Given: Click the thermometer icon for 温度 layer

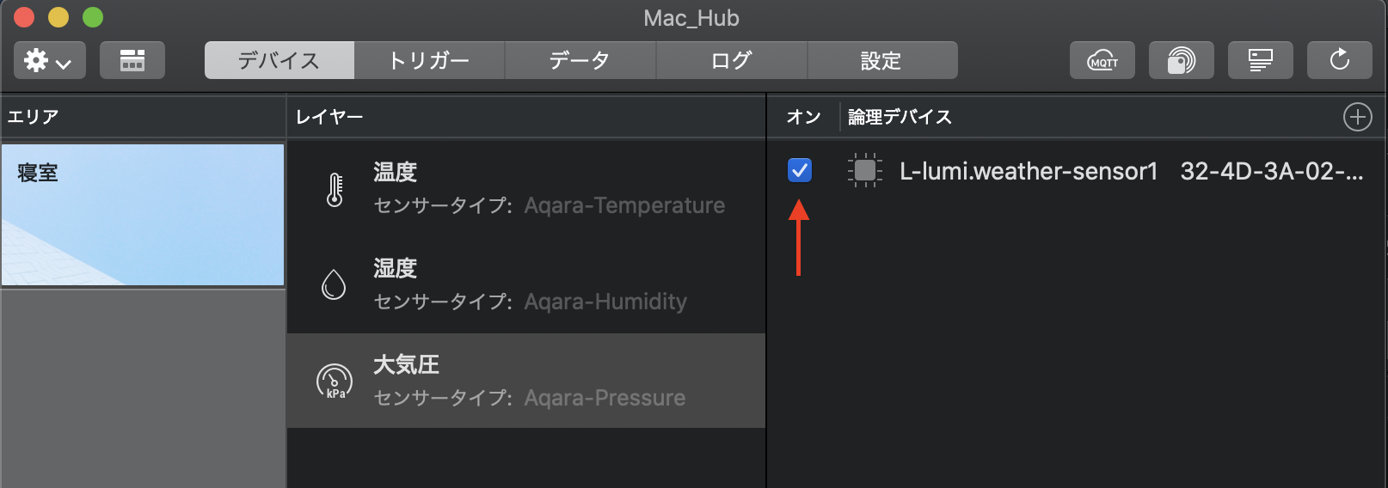Looking at the screenshot, I should coord(335,190).
